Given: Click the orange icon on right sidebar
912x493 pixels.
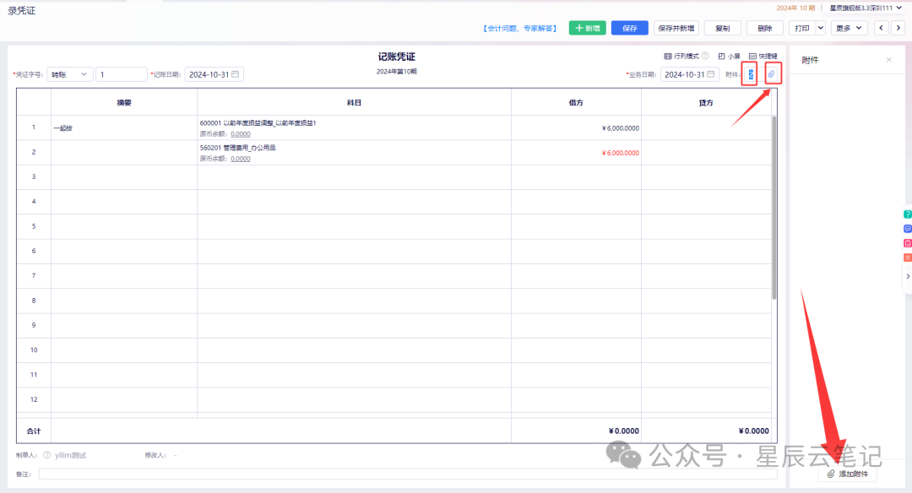Looking at the screenshot, I should (907, 257).
